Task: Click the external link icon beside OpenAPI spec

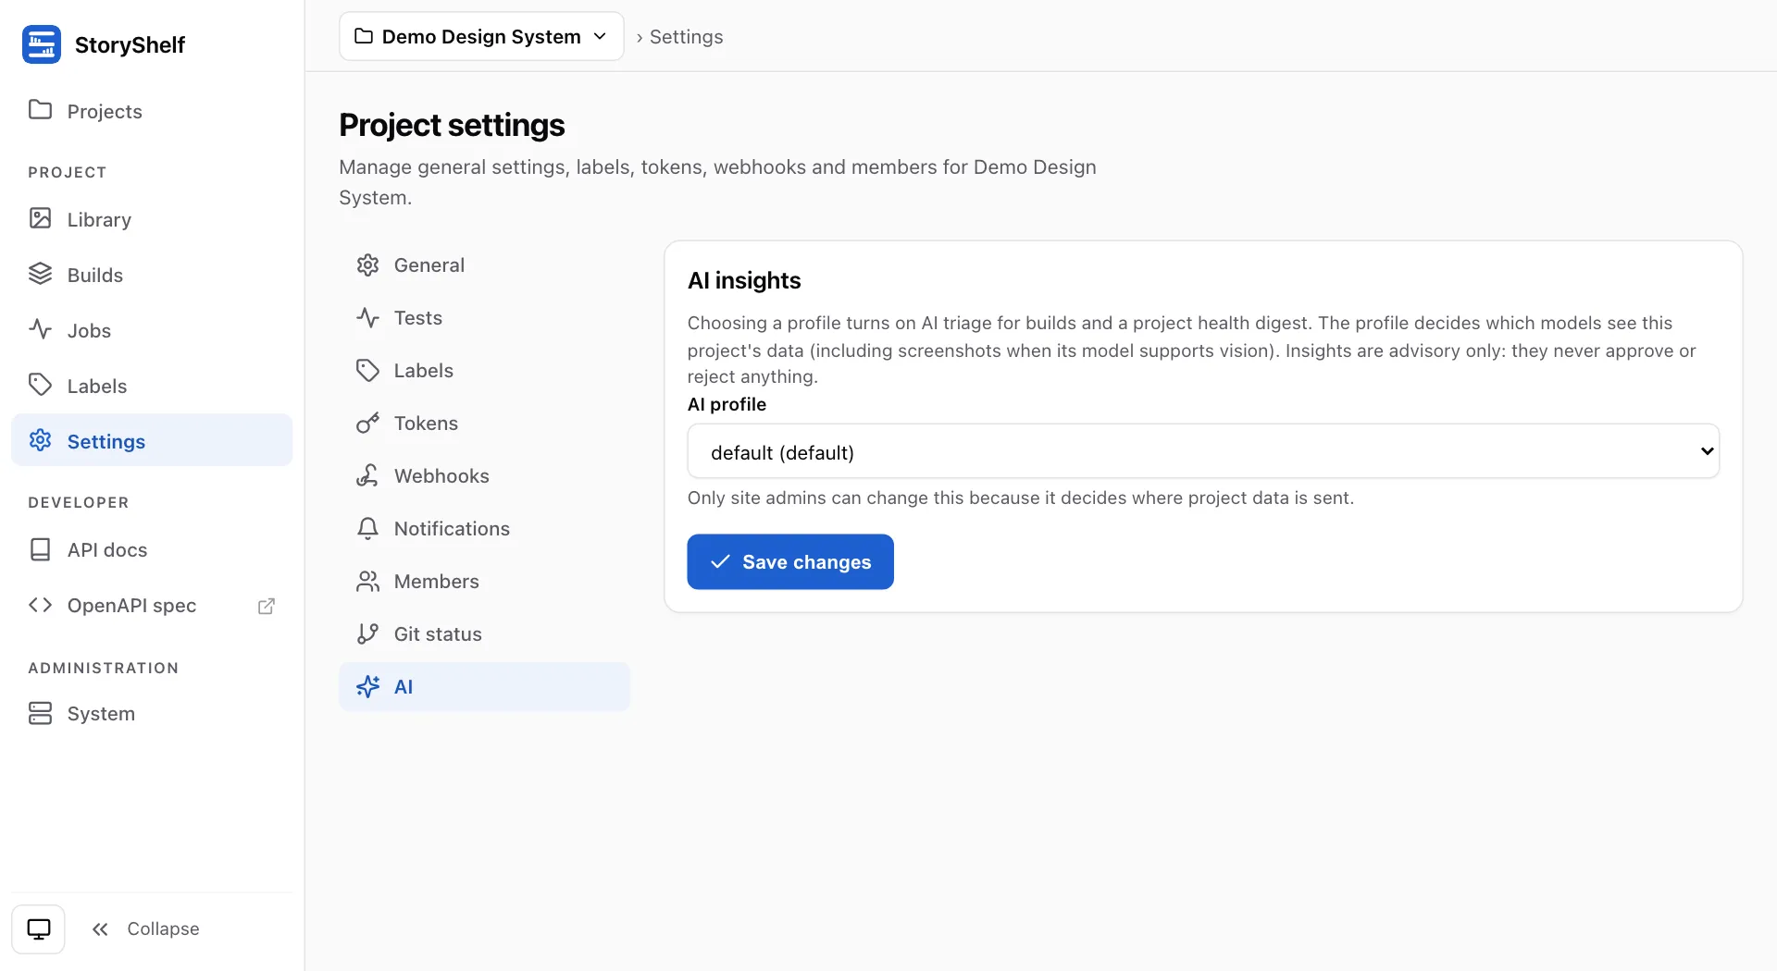Action: click(x=267, y=606)
